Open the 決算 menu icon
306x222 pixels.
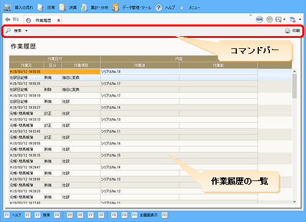[x=62, y=7]
